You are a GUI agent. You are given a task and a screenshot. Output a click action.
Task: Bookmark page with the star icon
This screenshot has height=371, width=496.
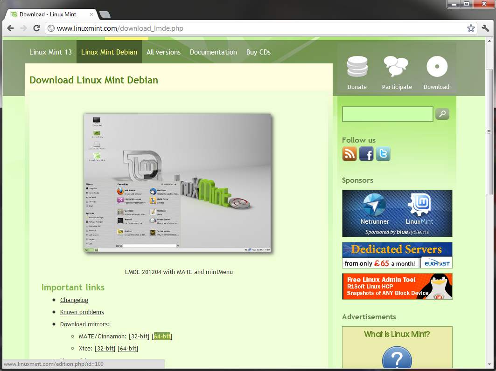click(471, 28)
